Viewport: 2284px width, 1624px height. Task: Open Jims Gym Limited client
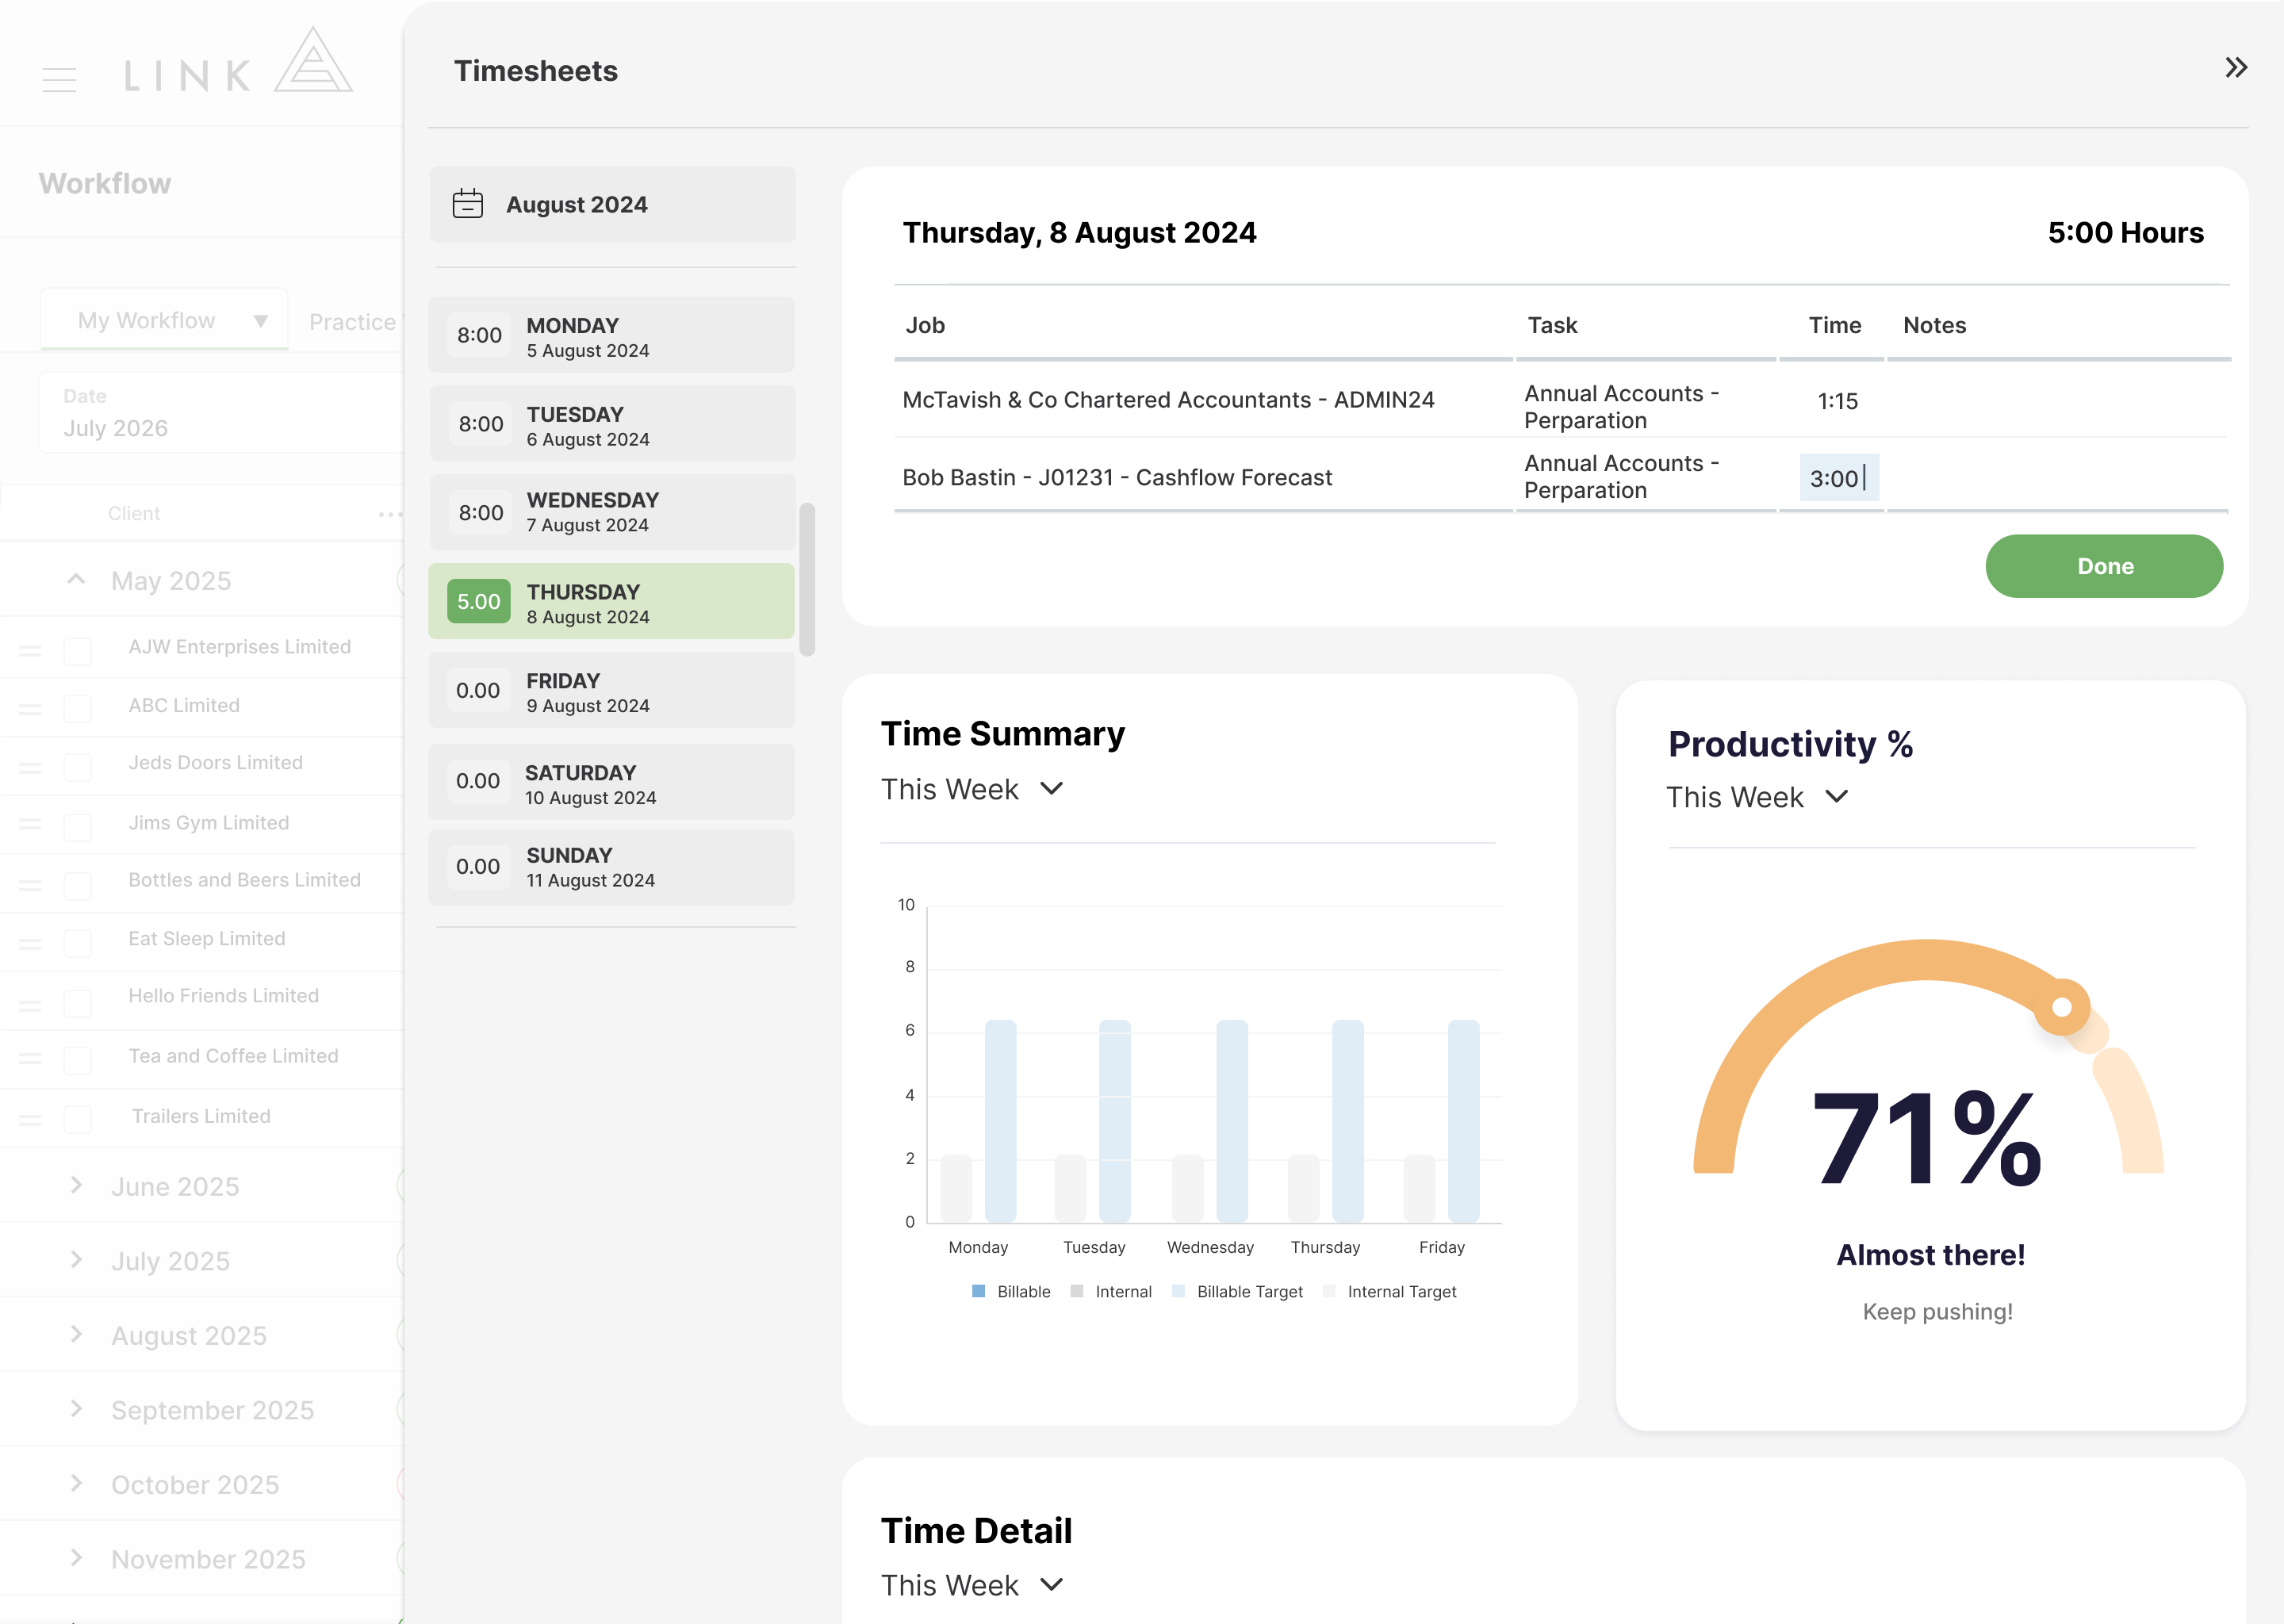click(x=208, y=823)
